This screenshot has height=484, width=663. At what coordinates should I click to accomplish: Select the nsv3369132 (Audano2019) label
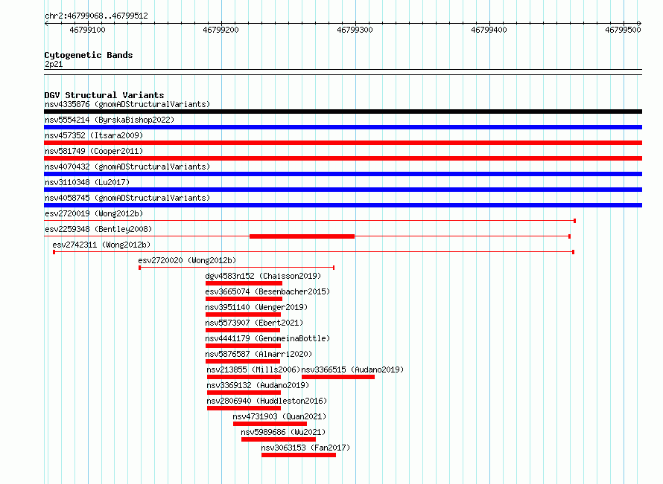tap(258, 385)
